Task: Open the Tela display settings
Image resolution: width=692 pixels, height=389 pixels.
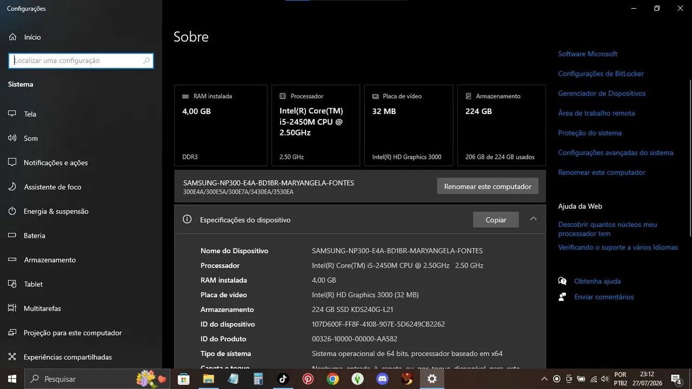Action: (x=30, y=114)
